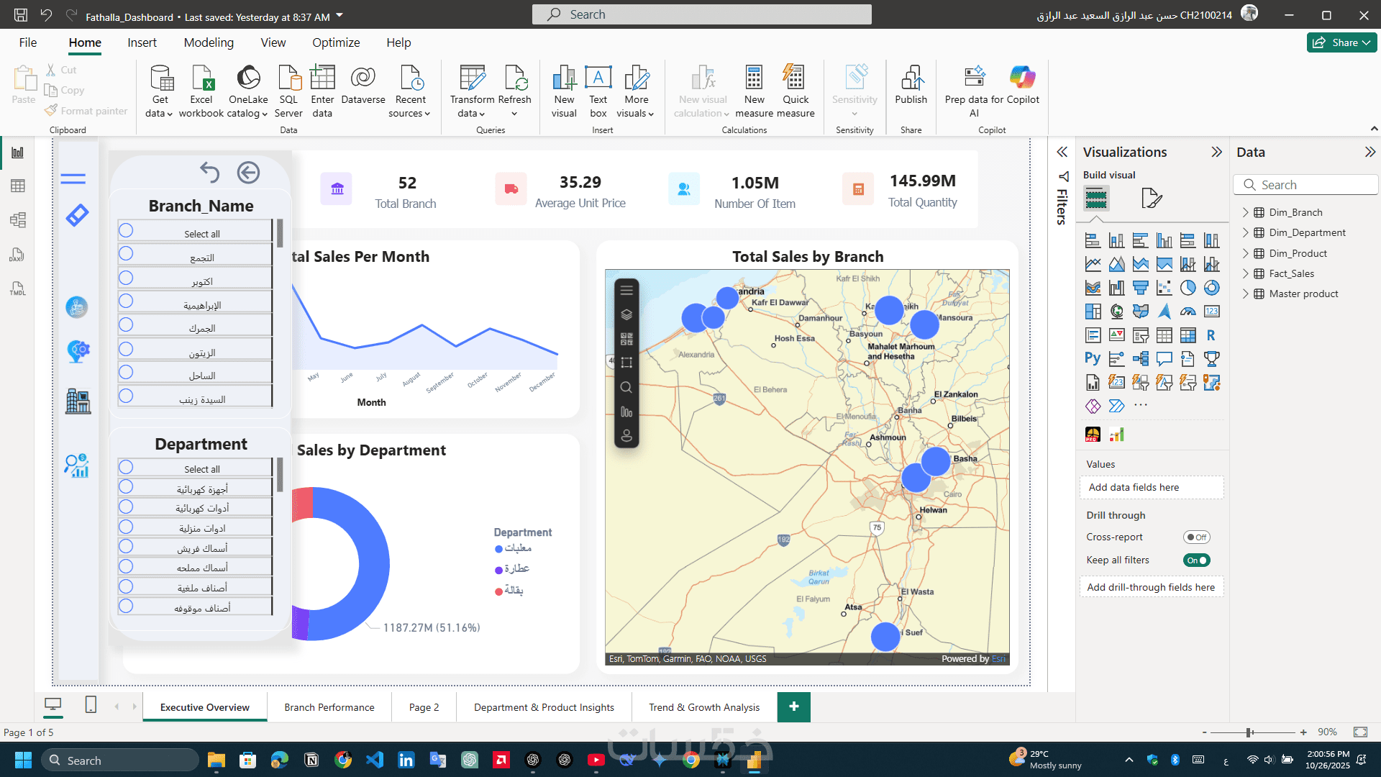Screen dimensions: 1381x777
Task: Check Select all in Branch_Name slicer
Action: 126,230
